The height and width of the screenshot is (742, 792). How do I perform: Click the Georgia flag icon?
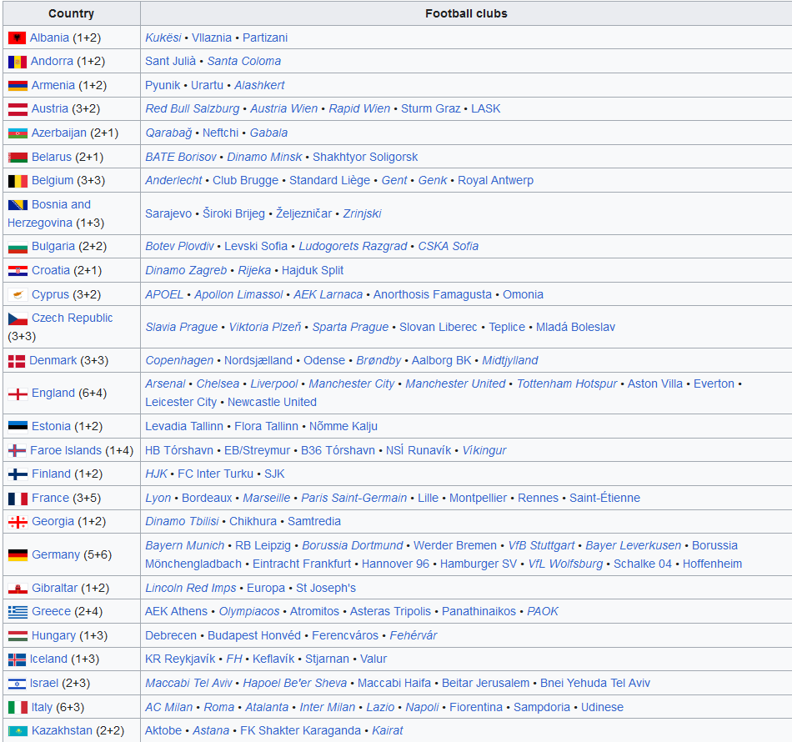click(x=18, y=522)
